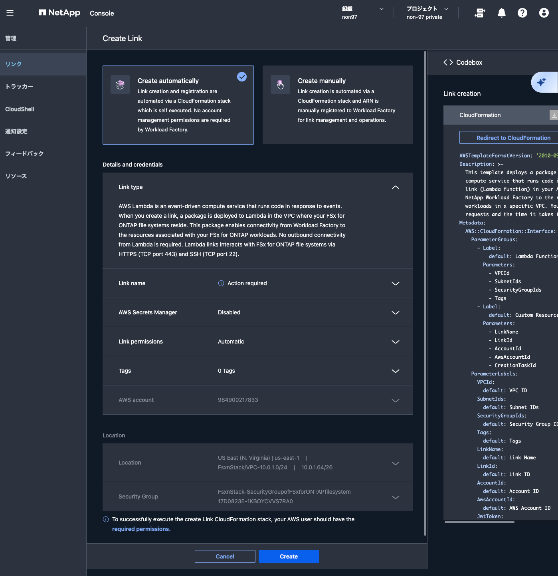Screen dimensions: 558x576
Task: Expand the Security Group section
Action: (x=396, y=497)
